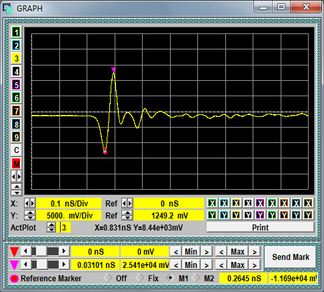Click the Y scale field 5000. mV/Div
Viewport: 324px width, 292px height.
tap(69, 215)
